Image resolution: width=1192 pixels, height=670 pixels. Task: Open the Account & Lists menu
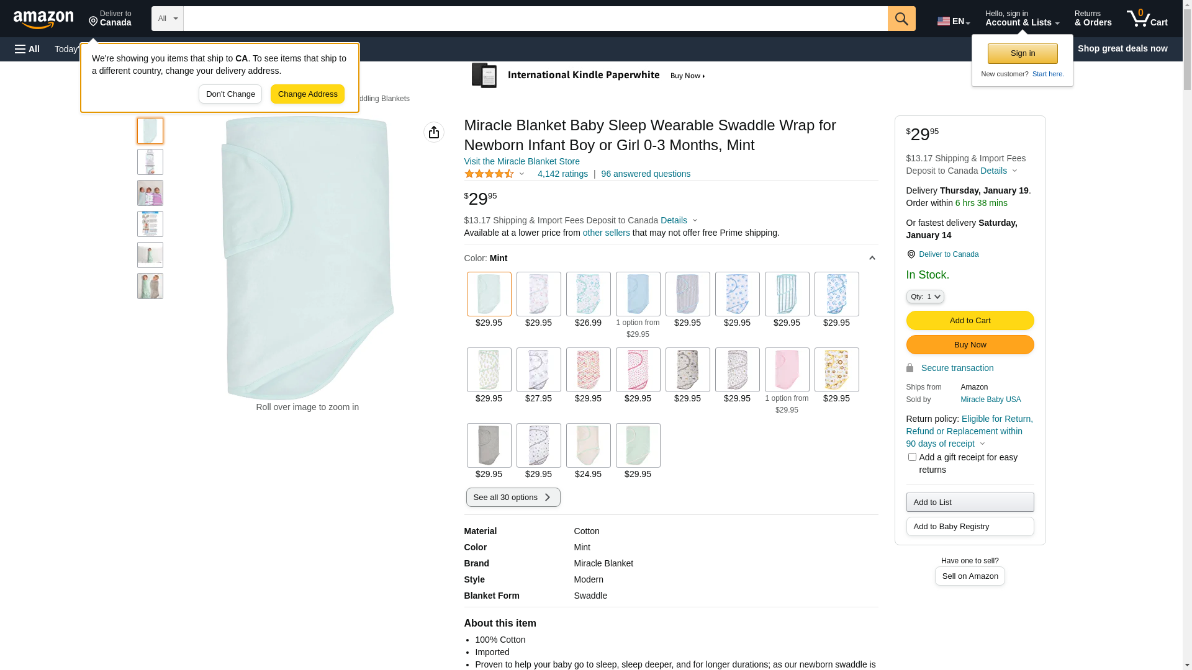coord(1022,19)
